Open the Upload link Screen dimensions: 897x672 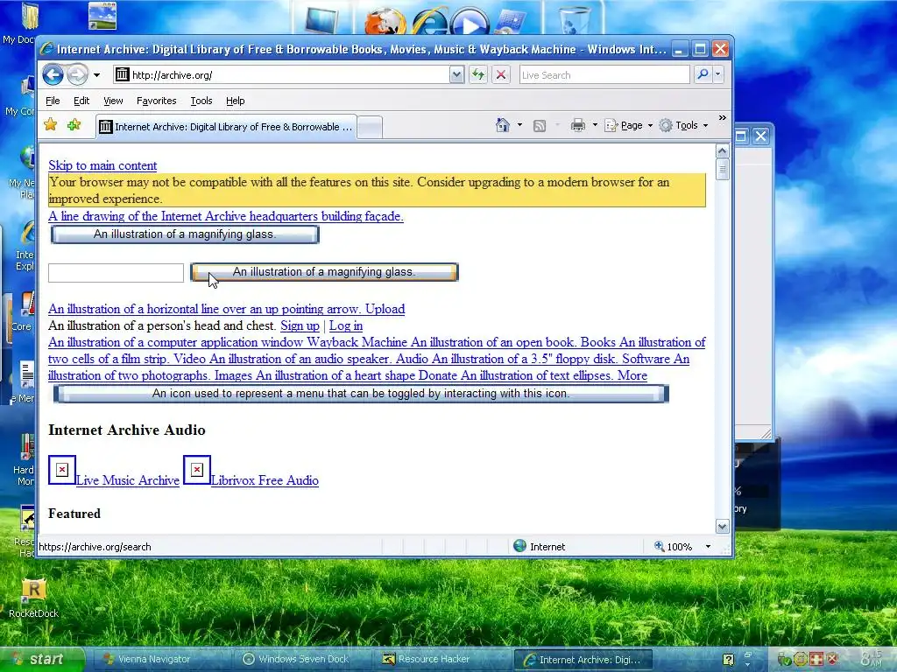pos(227,309)
